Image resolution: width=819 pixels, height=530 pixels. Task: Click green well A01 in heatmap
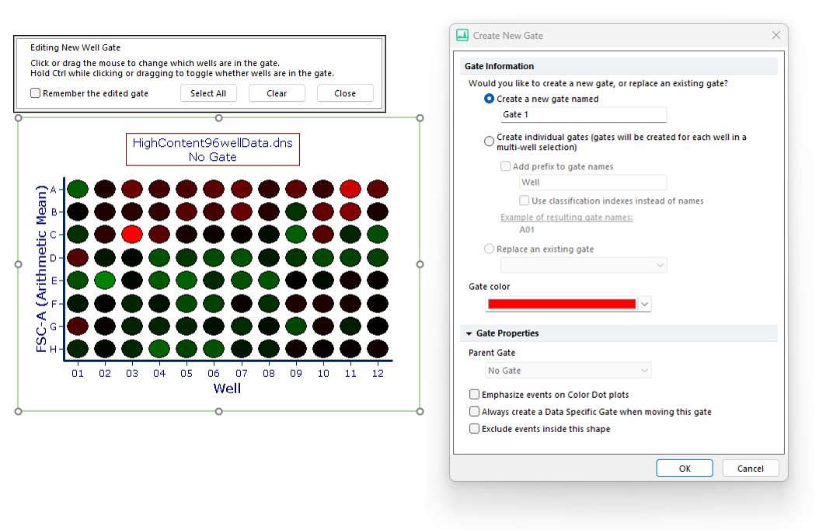point(78,189)
